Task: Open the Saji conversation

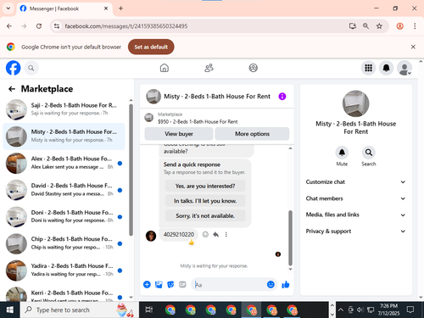Action: click(x=64, y=109)
